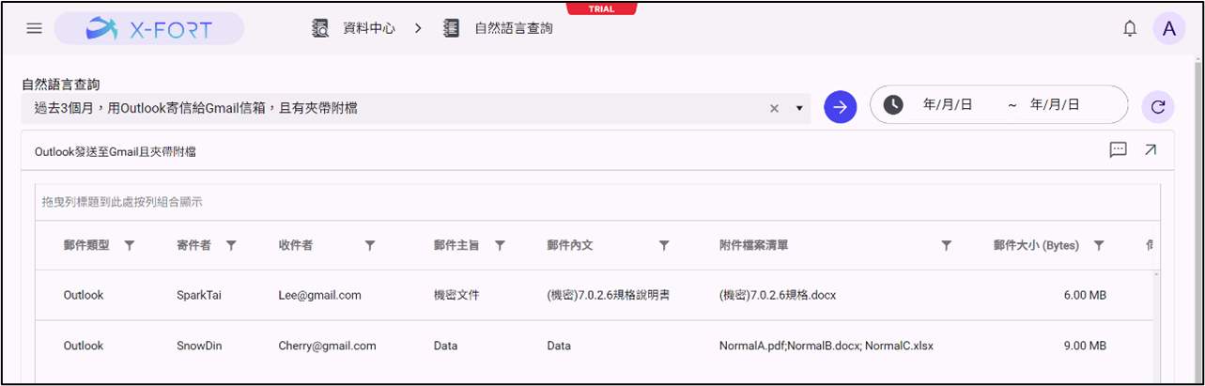Filter the 郵件內文 column

(x=664, y=245)
